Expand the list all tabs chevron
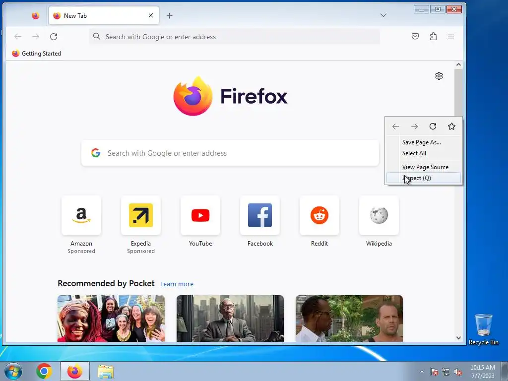The width and height of the screenshot is (508, 381). point(383,15)
